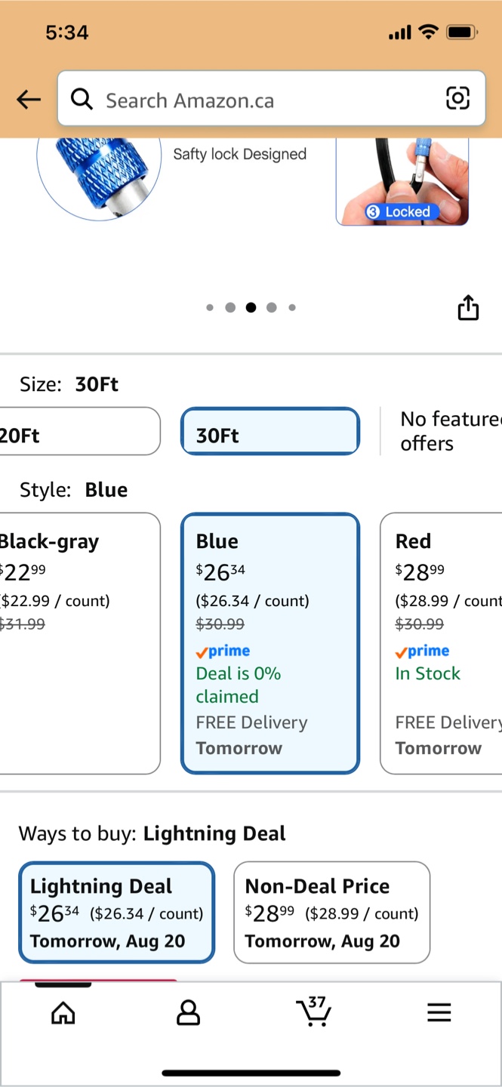Tap 'Deal is 0% claimed' text

(x=239, y=685)
